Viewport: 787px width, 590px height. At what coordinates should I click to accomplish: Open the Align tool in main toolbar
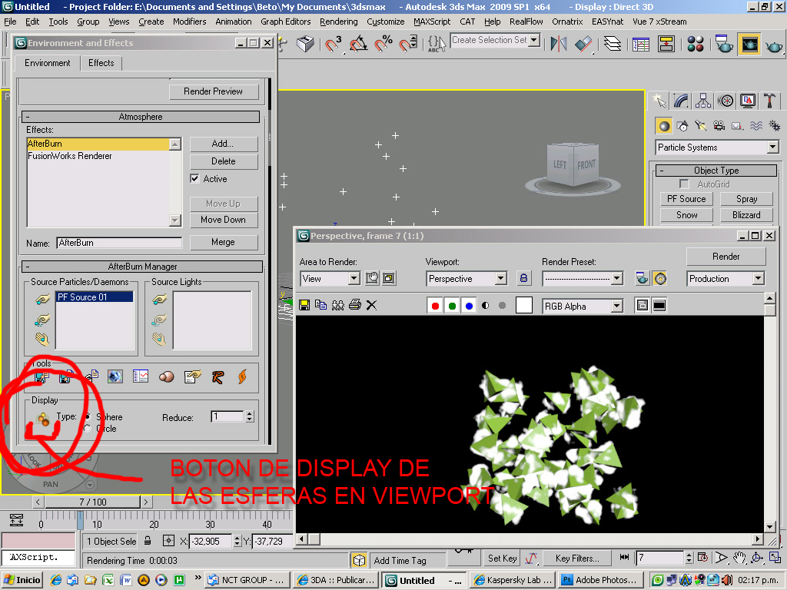point(583,44)
